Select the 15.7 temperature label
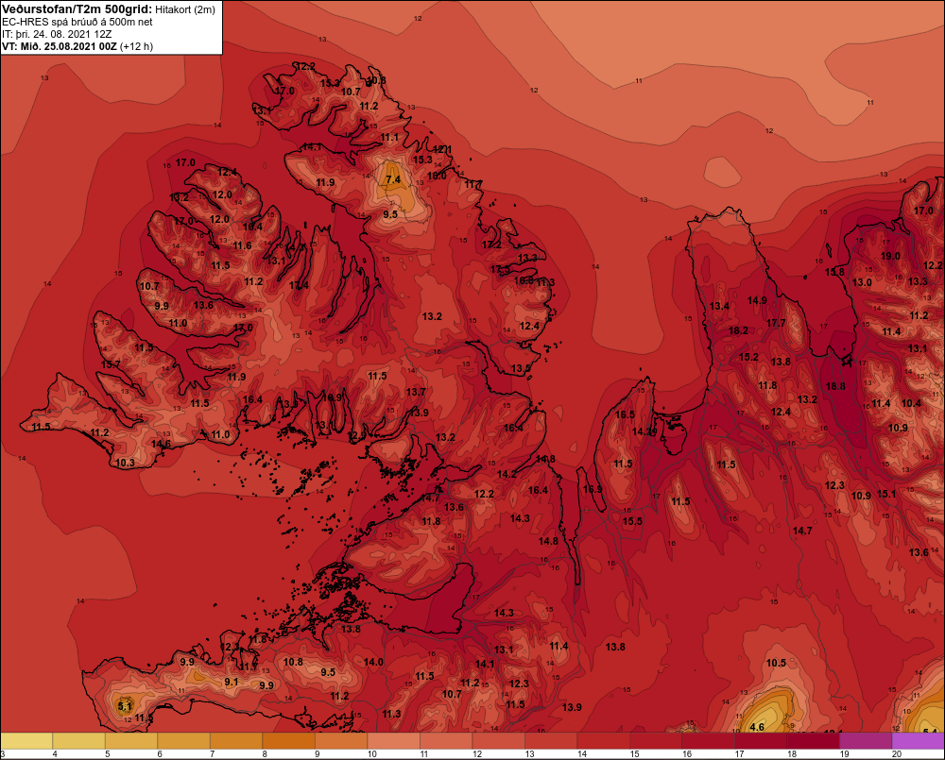The height and width of the screenshot is (760, 945). [111, 365]
